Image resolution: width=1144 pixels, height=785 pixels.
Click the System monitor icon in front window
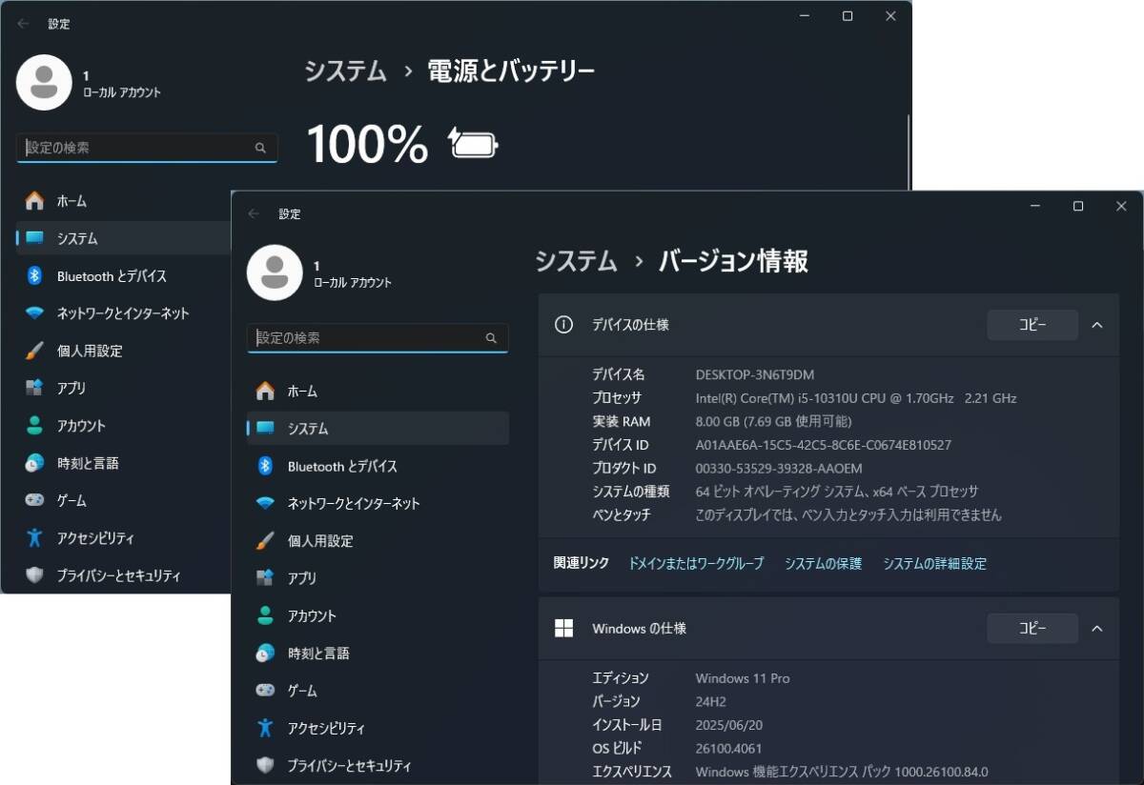(x=266, y=429)
